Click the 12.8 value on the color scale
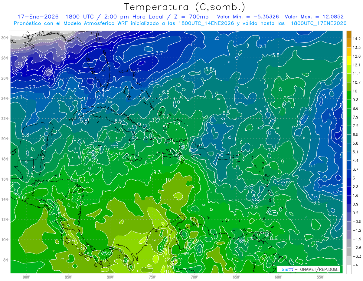The image size is (363, 281). pyautogui.click(x=357, y=56)
